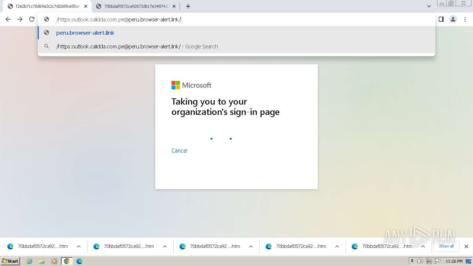Open File Explorer from taskbar

[x=42, y=261]
